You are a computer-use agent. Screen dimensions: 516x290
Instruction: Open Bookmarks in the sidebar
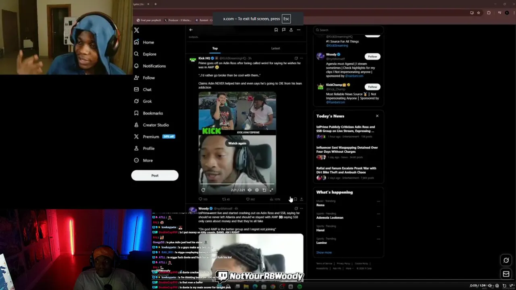click(148, 113)
